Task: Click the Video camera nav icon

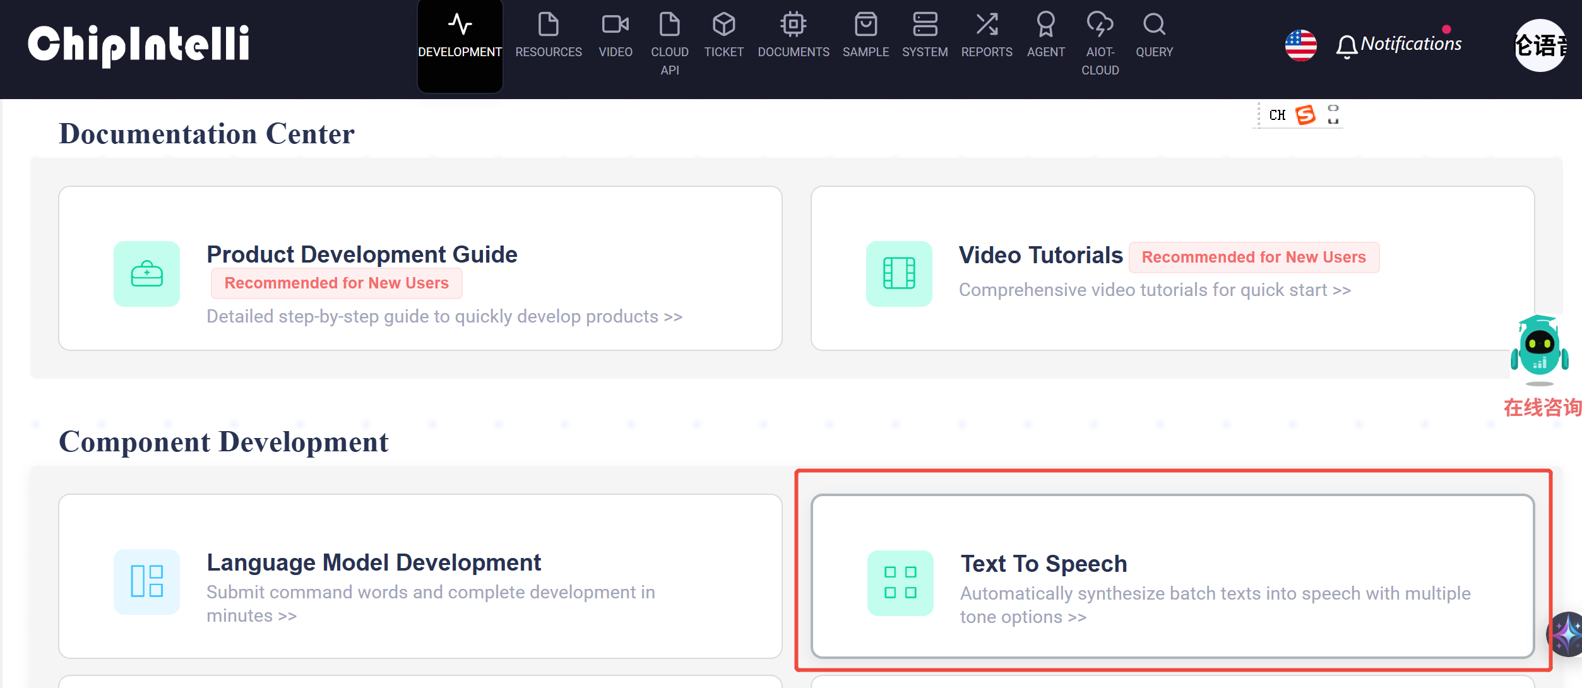Action: (x=615, y=25)
